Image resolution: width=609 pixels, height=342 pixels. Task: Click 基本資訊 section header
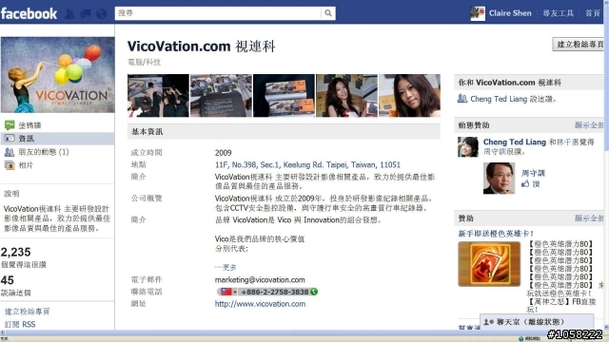284,132
